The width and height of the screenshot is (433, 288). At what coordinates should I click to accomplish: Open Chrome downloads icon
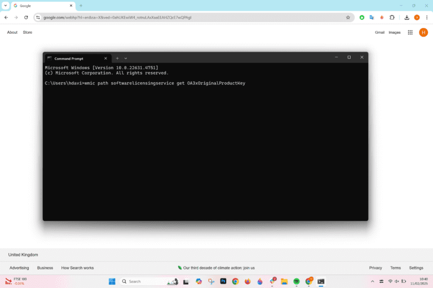coord(407,17)
